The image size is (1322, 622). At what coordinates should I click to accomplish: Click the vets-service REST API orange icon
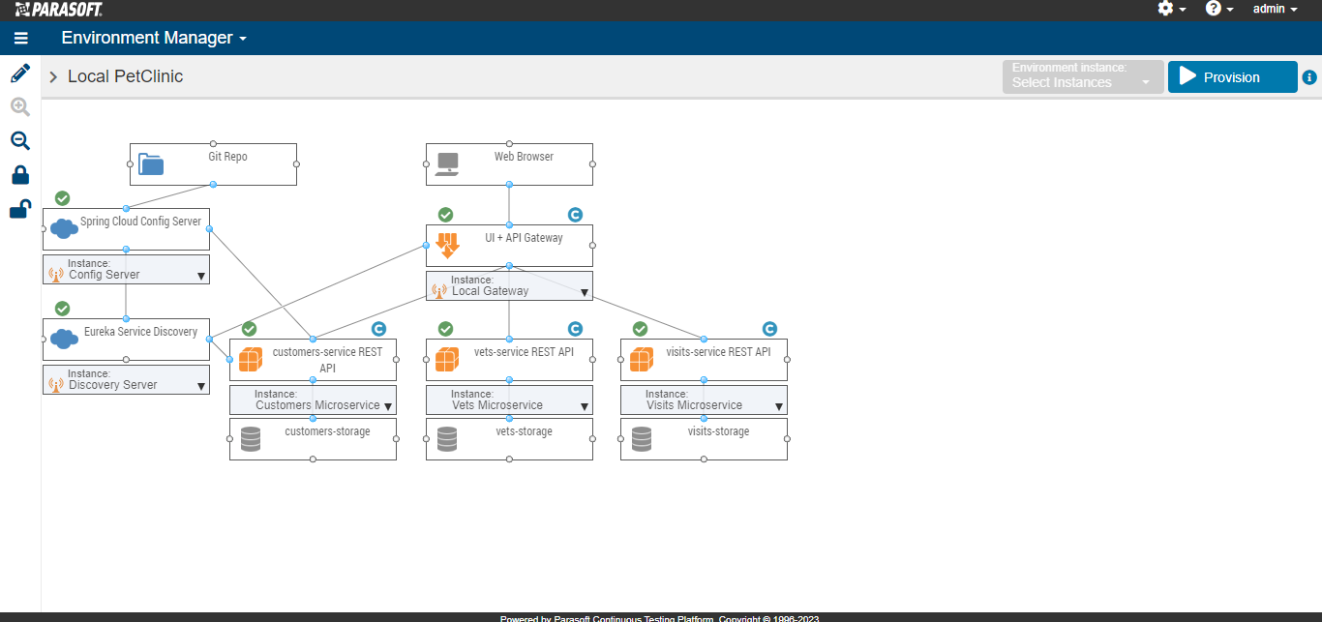(447, 360)
